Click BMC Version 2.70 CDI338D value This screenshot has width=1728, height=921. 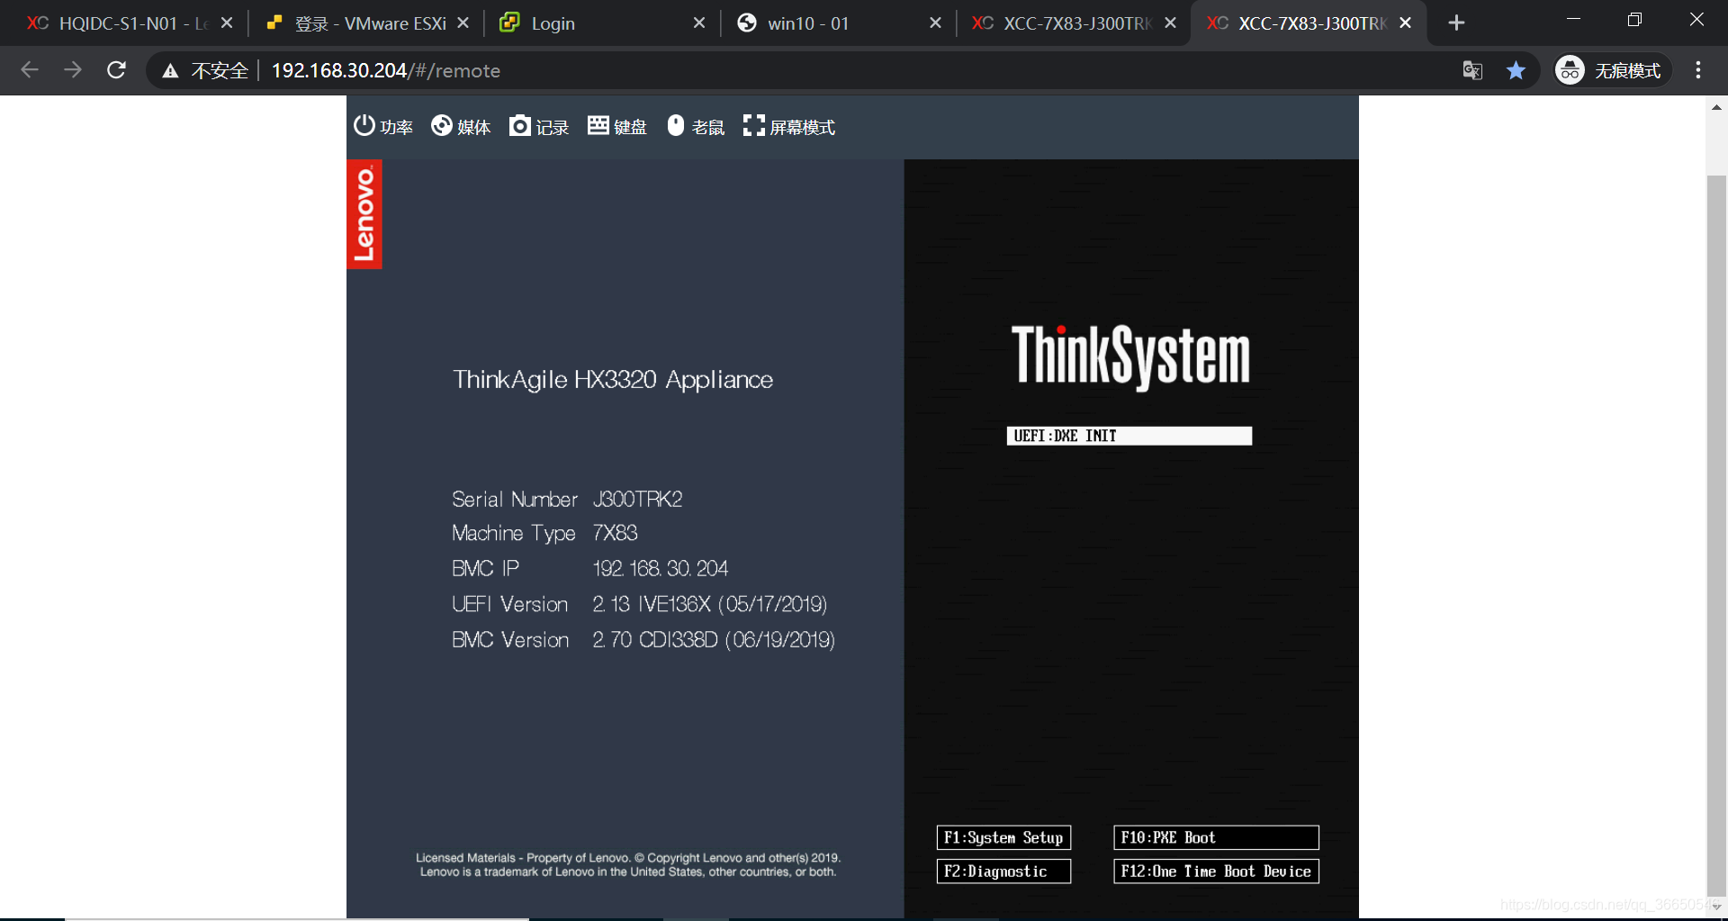point(714,640)
